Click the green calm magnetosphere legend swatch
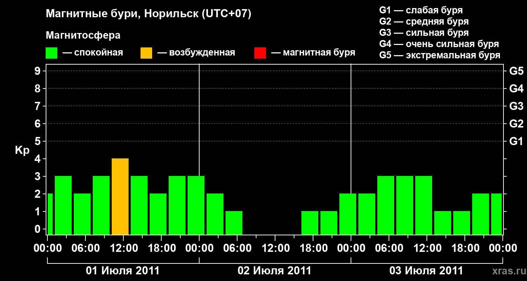 (x=52, y=53)
